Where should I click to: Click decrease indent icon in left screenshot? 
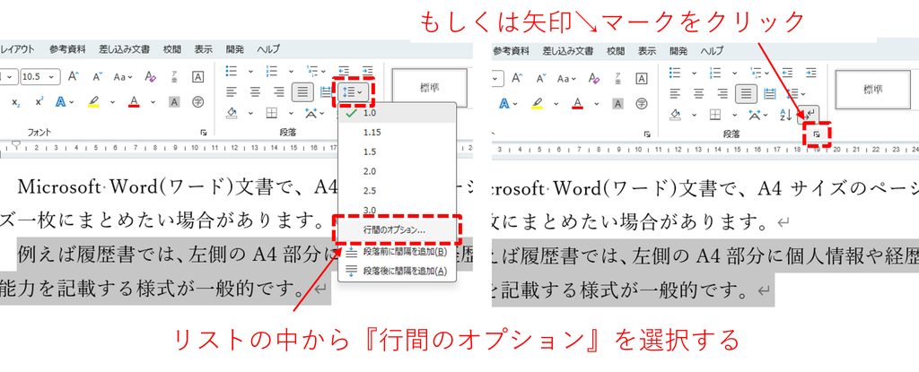pos(344,72)
